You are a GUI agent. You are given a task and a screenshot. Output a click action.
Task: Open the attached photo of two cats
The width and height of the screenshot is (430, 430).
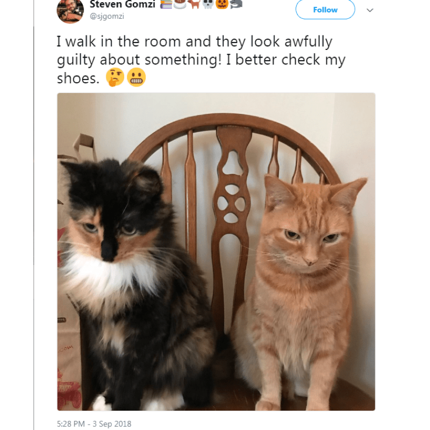(x=216, y=252)
